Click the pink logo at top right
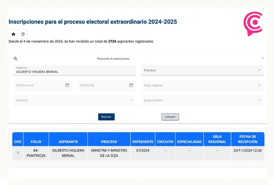Screen dimensions: 274x185 coord(253,24)
